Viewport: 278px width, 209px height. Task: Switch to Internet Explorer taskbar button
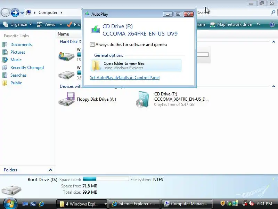[134, 204]
